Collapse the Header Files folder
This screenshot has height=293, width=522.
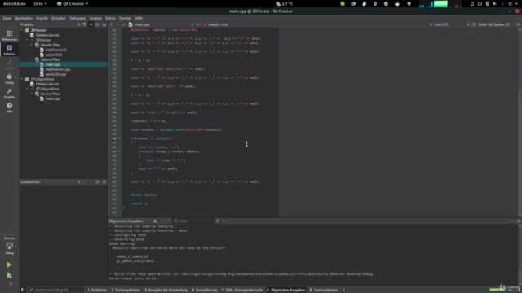[x=32, y=45]
